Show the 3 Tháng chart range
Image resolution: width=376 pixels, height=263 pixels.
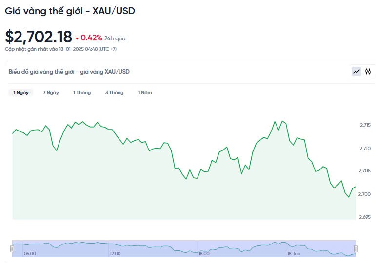[114, 93]
